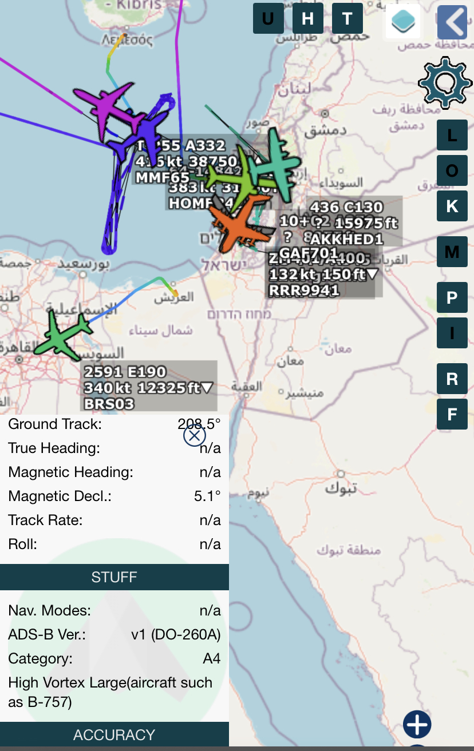Click the Roll row
Viewport: 474px width, 751px height.
[x=114, y=544]
